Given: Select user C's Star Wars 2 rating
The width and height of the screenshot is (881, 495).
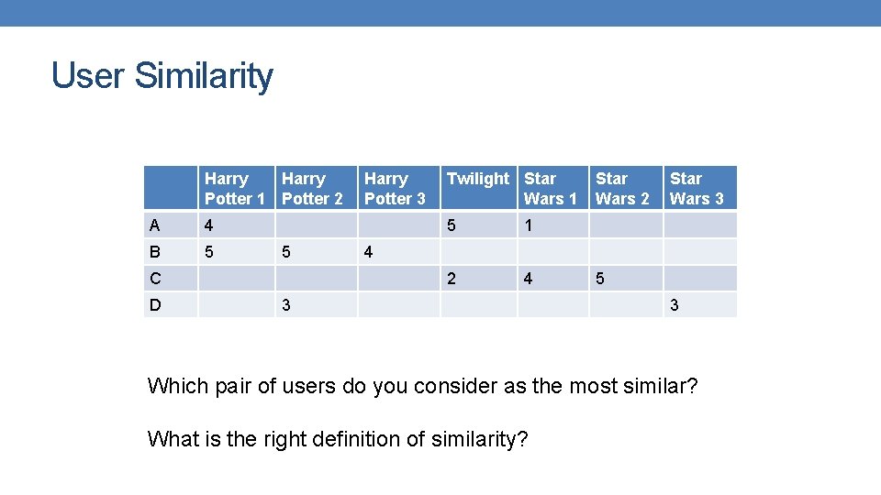Looking at the screenshot, I should click(600, 279).
